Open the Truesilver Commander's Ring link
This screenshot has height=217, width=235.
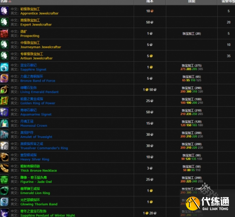click(44, 148)
